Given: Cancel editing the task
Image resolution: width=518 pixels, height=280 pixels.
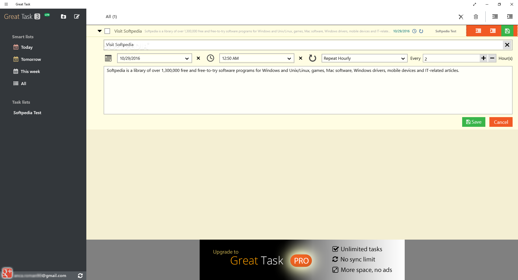Looking at the screenshot, I should [501, 122].
